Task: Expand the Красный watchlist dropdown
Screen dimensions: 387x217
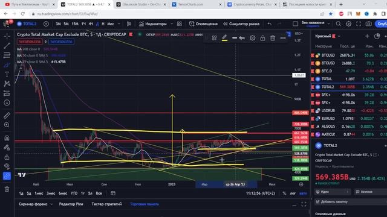Action: pyautogui.click(x=339, y=36)
